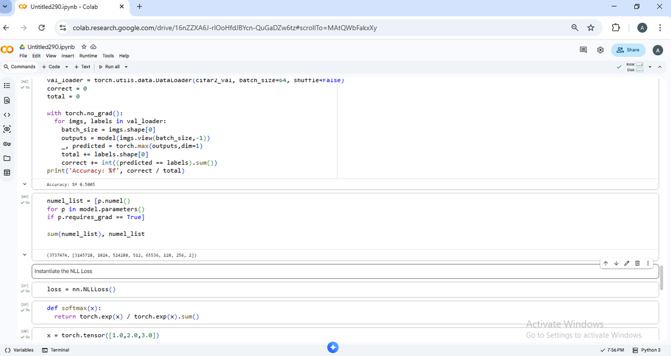The height and width of the screenshot is (356, 671).
Task: Delete the selected text cell
Action: (x=637, y=263)
